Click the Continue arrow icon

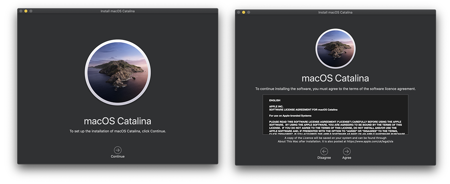(x=118, y=150)
